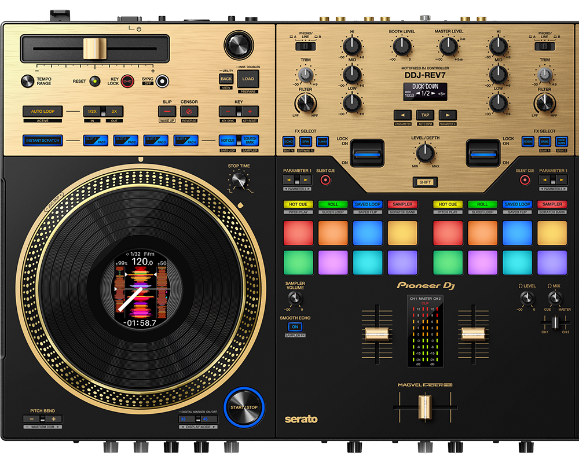Click the FLANGER FX select button
The height and width of the screenshot is (463, 579).
(x=323, y=141)
